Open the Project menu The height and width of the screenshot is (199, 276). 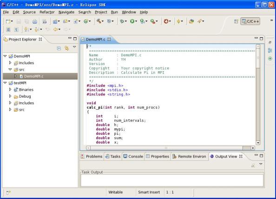(x=101, y=12)
